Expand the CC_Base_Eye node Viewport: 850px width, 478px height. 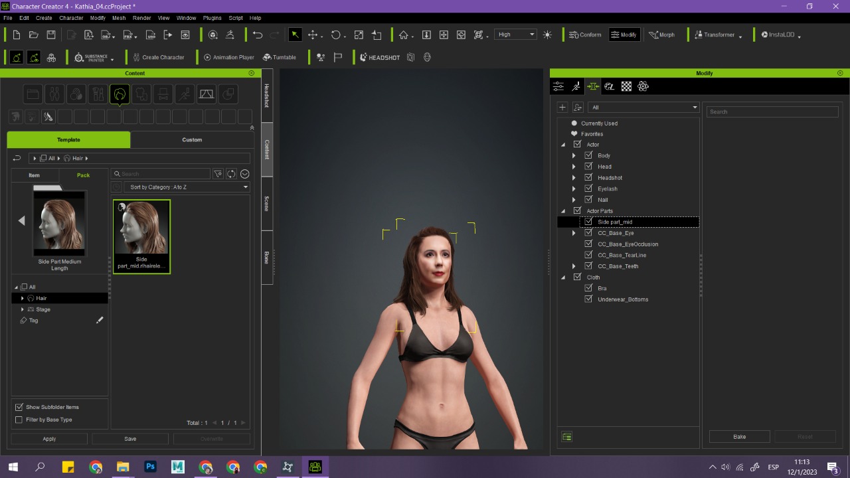coord(574,233)
